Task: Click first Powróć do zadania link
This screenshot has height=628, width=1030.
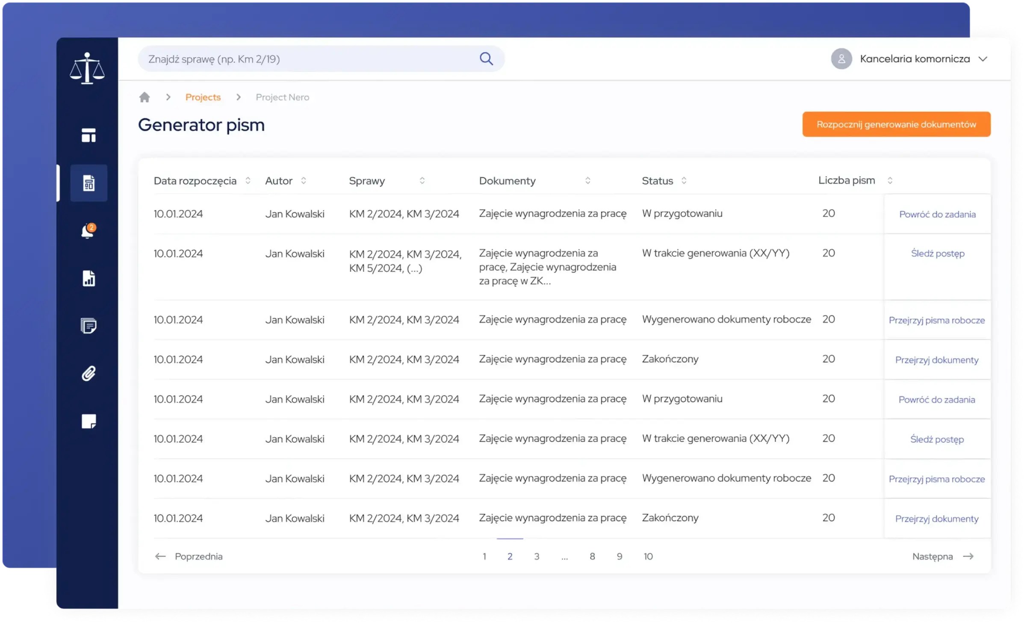Action: click(x=937, y=214)
